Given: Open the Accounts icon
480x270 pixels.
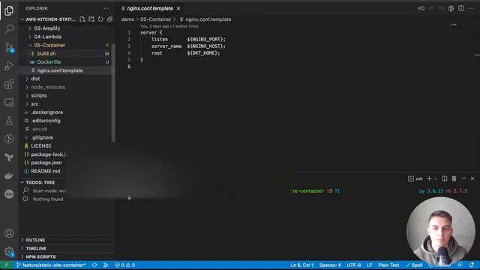Looking at the screenshot, I should [9, 233].
